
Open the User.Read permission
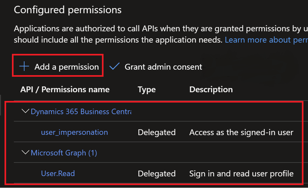pos(58,173)
